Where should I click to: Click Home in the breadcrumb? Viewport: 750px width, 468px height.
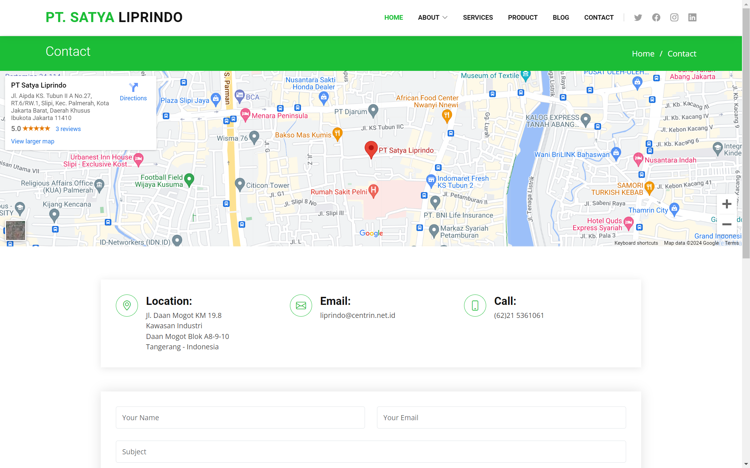tap(643, 53)
